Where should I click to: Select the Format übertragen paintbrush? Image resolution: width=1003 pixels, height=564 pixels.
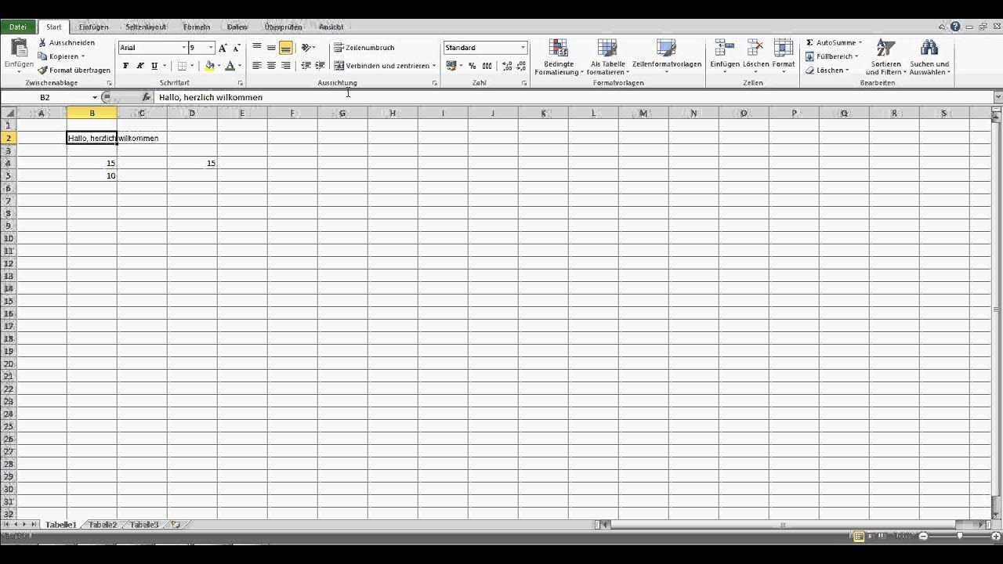(74, 70)
